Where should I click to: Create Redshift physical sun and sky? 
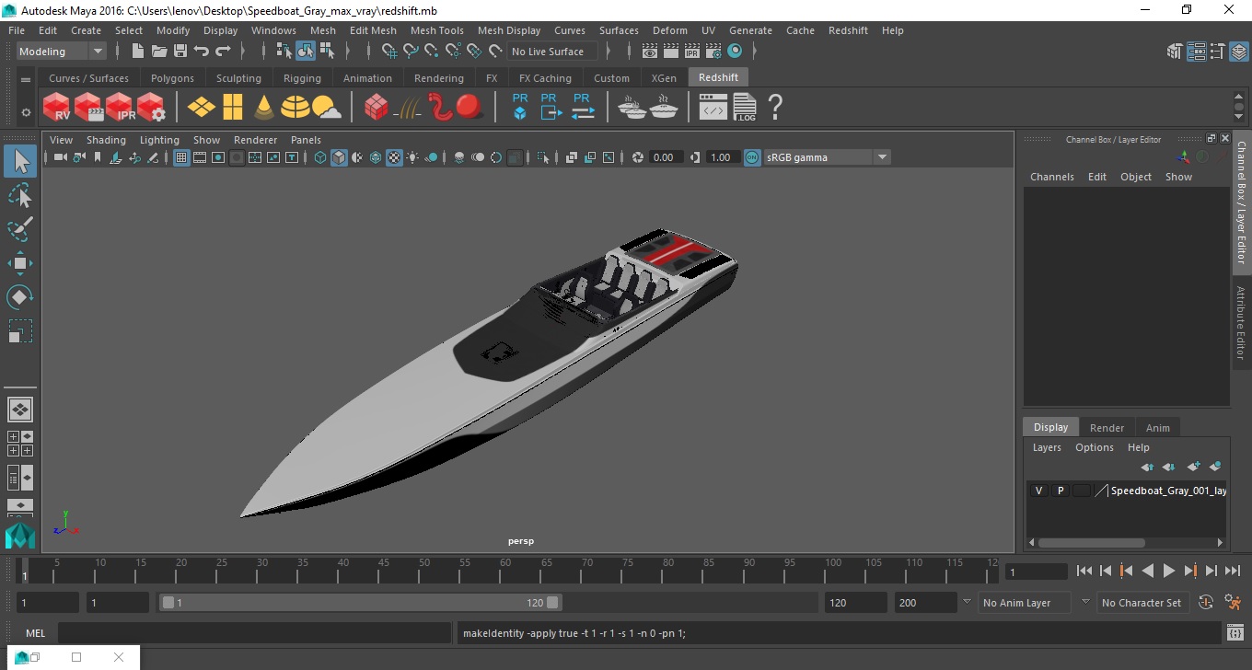[x=327, y=108]
